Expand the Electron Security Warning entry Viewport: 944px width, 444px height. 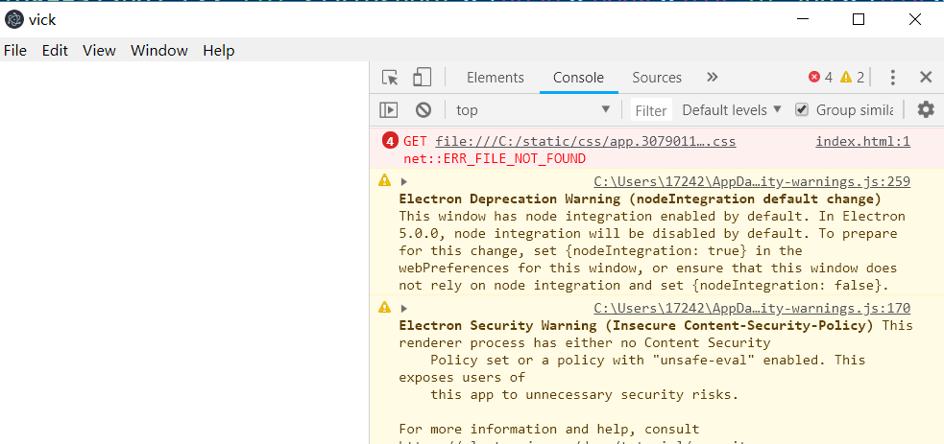click(x=404, y=309)
